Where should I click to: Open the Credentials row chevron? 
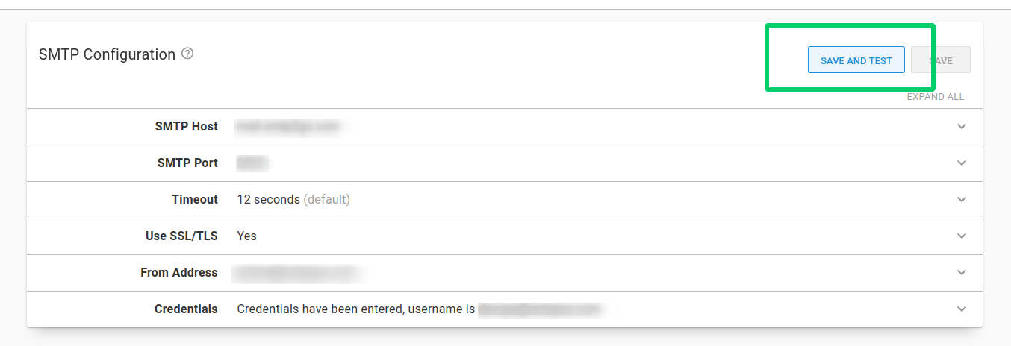point(961,309)
